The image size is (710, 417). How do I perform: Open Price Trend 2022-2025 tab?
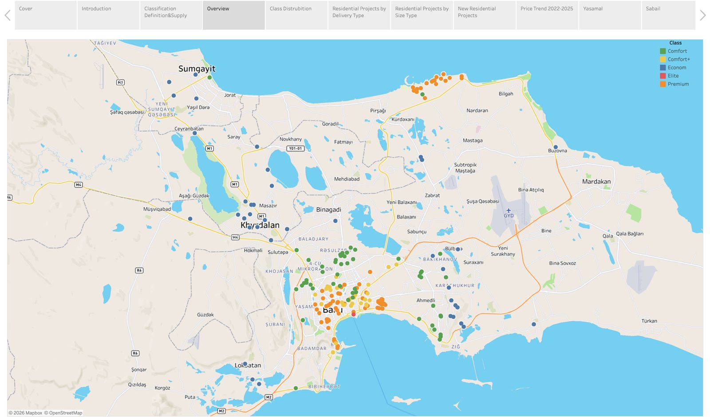(x=548, y=15)
